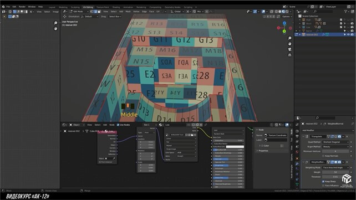The width and height of the screenshot is (356, 200).
Task: Switch perspective/orthographic grid icon in the viewport
Action: coord(289,55)
